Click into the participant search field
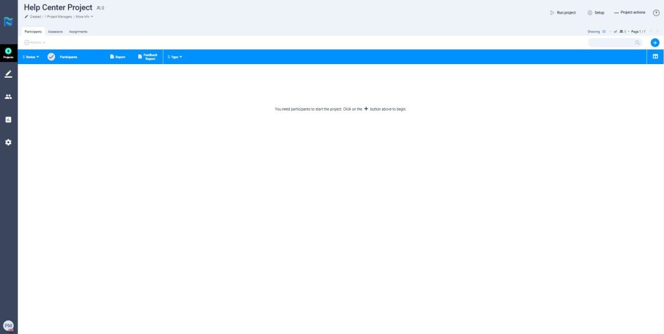This screenshot has height=334, width=664. tap(611, 43)
